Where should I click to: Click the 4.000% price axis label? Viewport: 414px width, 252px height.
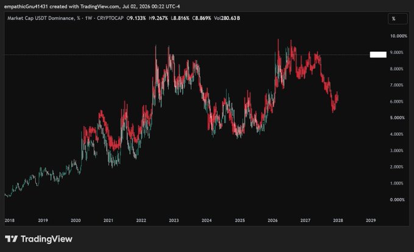pos(397,135)
